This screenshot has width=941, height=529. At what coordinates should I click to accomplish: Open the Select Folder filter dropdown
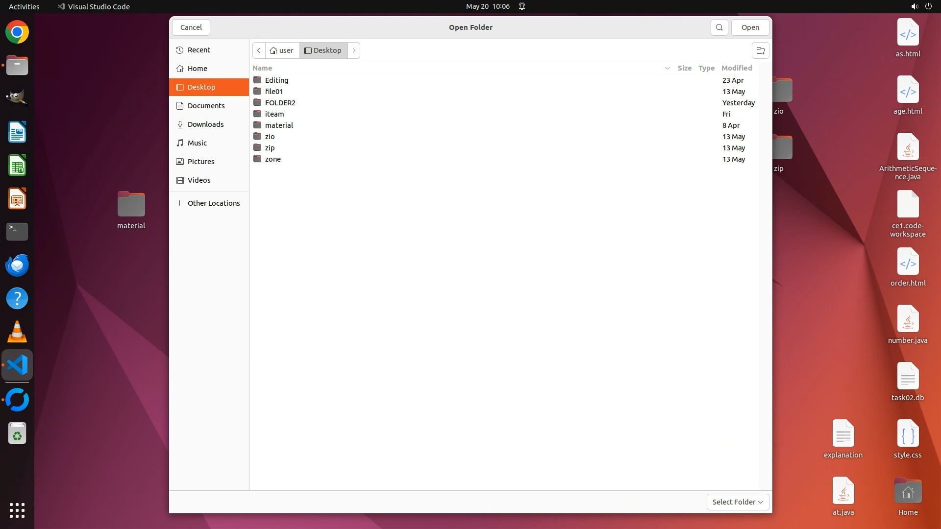click(x=738, y=502)
